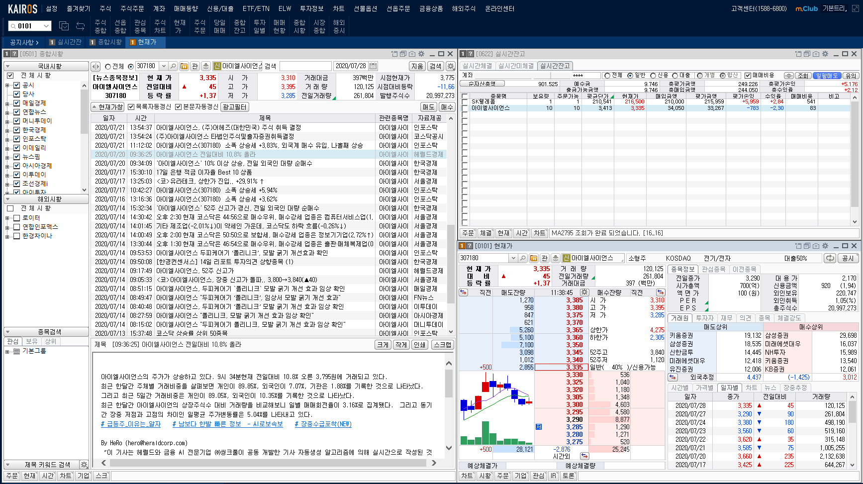
Task: Collapse the 해외시황 section
Action: (x=8, y=199)
